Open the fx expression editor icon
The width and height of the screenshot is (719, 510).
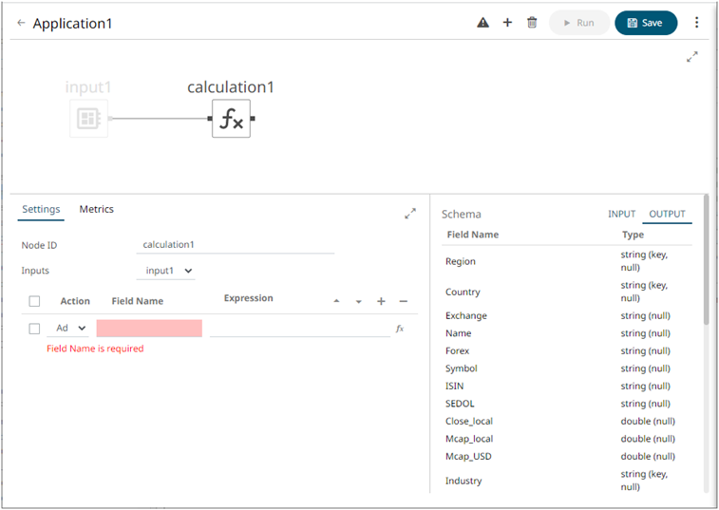(400, 329)
